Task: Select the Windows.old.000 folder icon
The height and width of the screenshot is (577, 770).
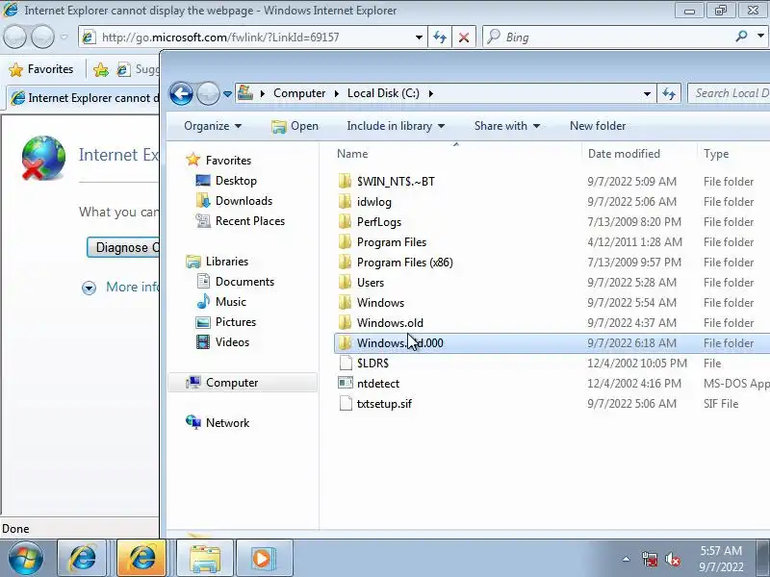Action: pos(346,343)
